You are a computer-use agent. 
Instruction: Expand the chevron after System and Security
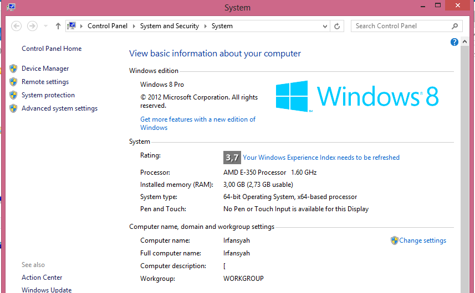pyautogui.click(x=206, y=26)
